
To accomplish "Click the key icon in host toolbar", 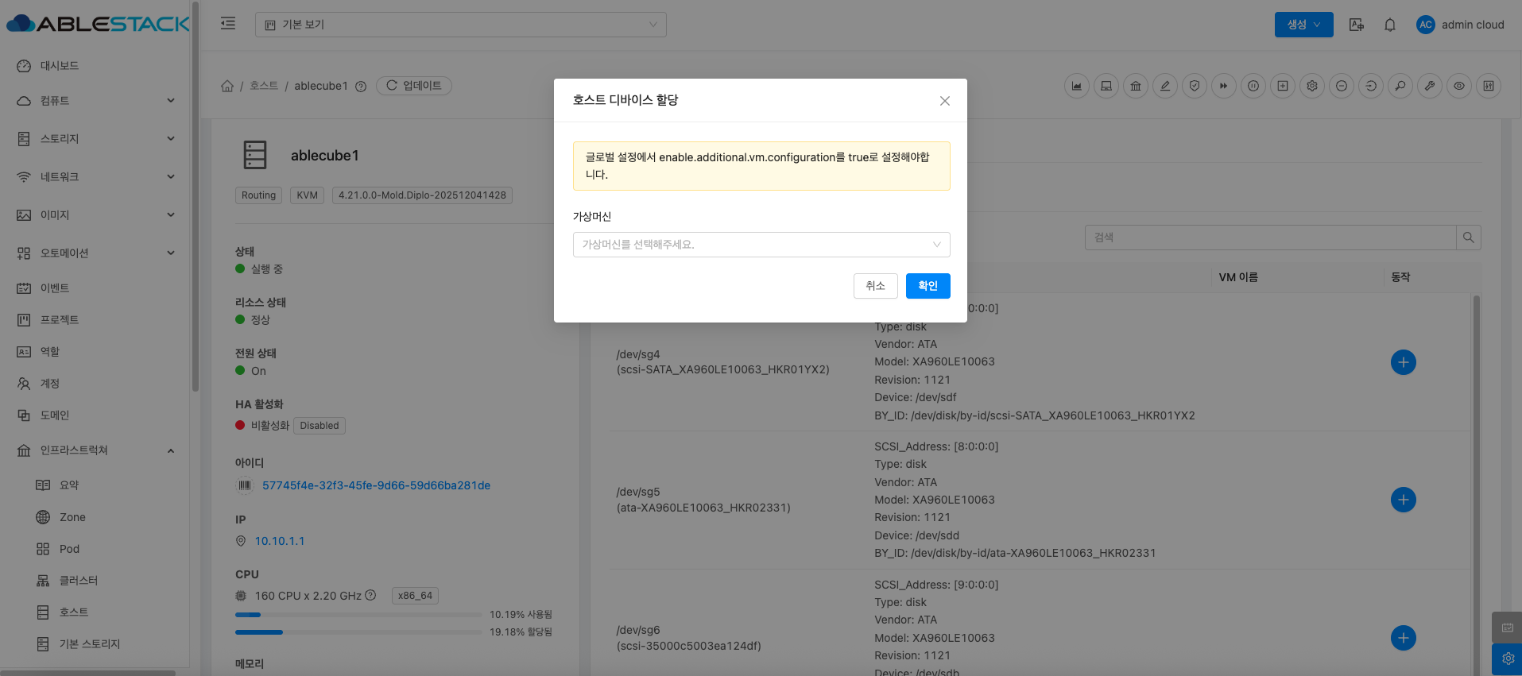I will (x=1400, y=86).
